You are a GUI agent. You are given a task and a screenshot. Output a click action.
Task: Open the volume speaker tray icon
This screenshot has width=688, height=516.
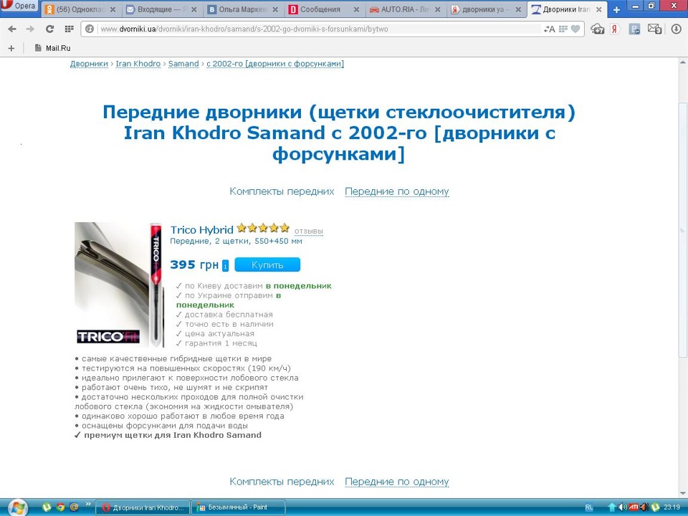(622, 507)
